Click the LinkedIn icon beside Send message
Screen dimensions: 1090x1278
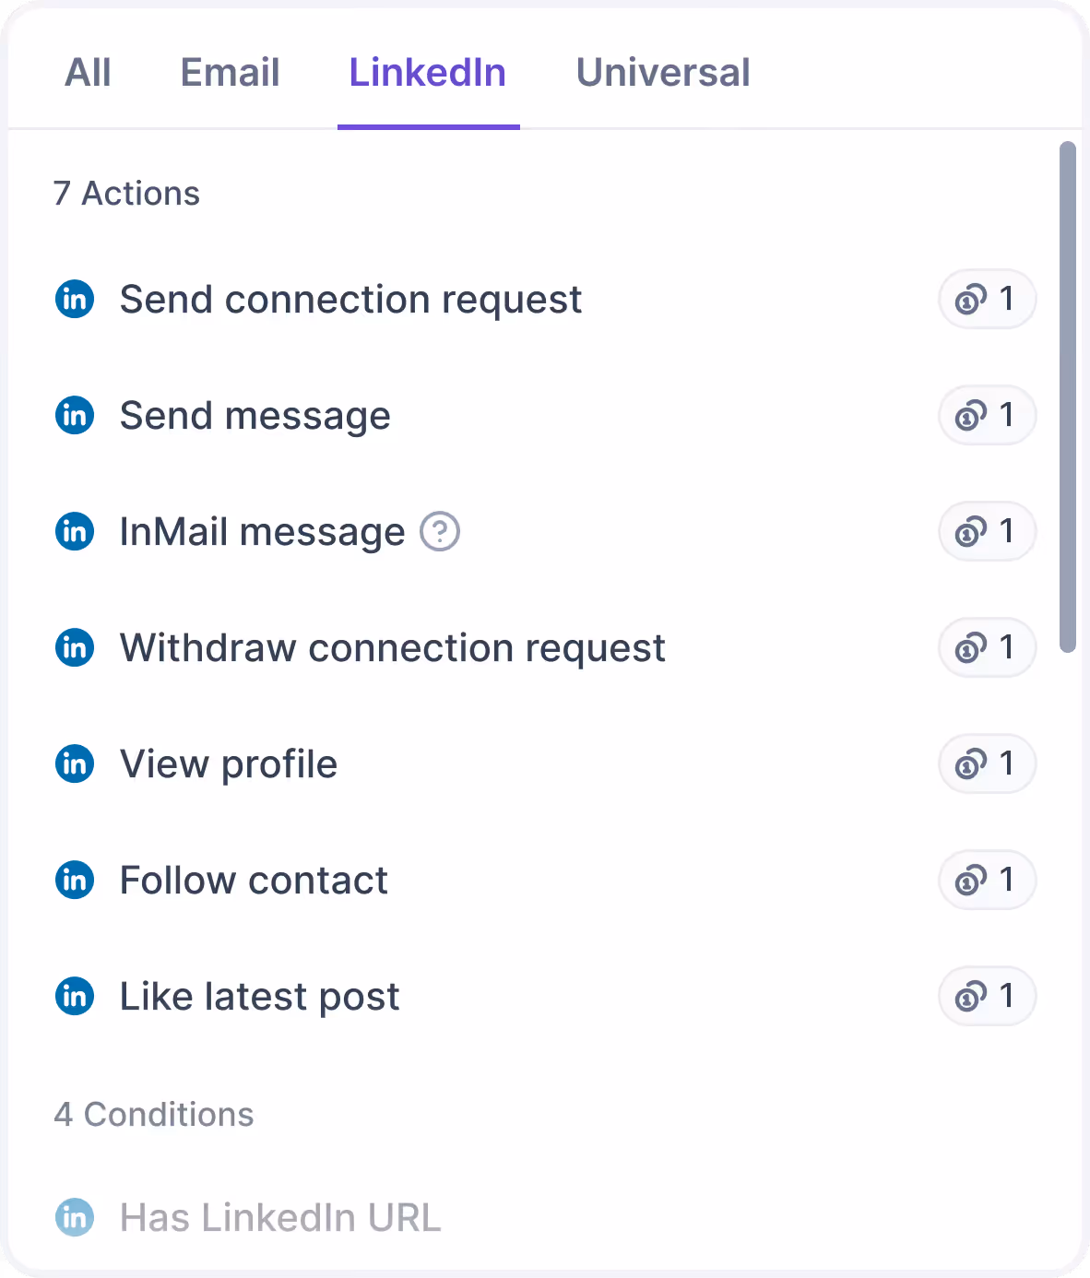[75, 416]
